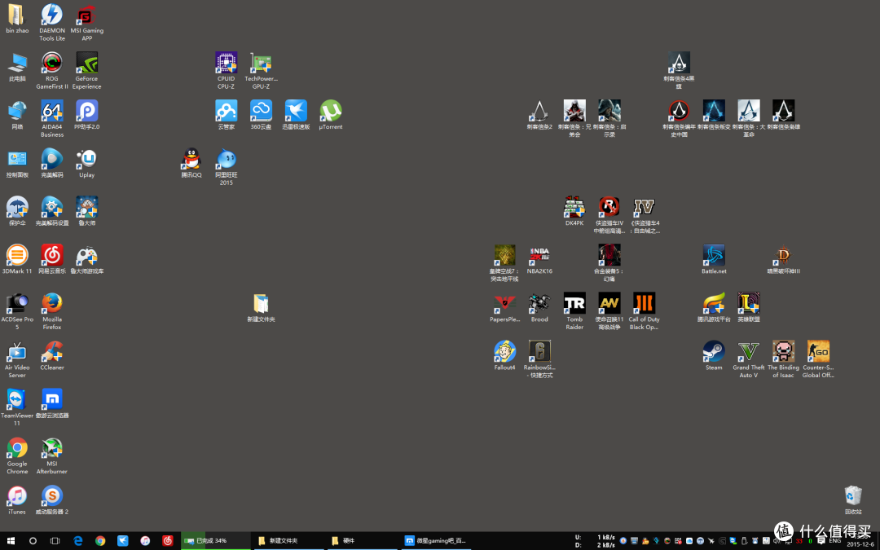Open the 回收站 recycle bin

tap(852, 500)
